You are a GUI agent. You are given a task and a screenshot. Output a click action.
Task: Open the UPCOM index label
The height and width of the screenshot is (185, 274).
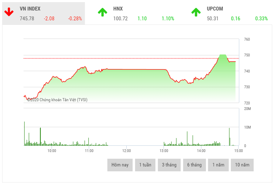tap(215, 9)
